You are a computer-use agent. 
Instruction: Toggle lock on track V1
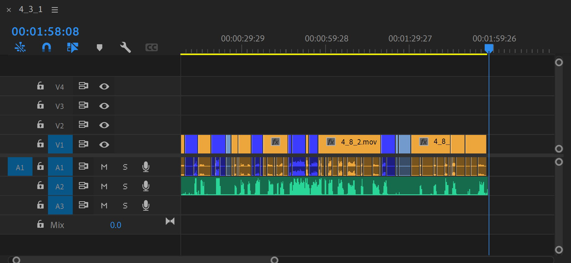40,144
